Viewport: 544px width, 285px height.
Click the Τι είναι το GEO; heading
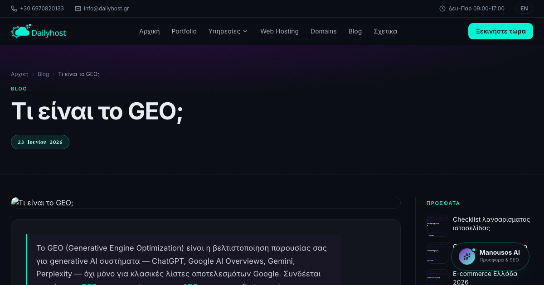pyautogui.click(x=97, y=111)
